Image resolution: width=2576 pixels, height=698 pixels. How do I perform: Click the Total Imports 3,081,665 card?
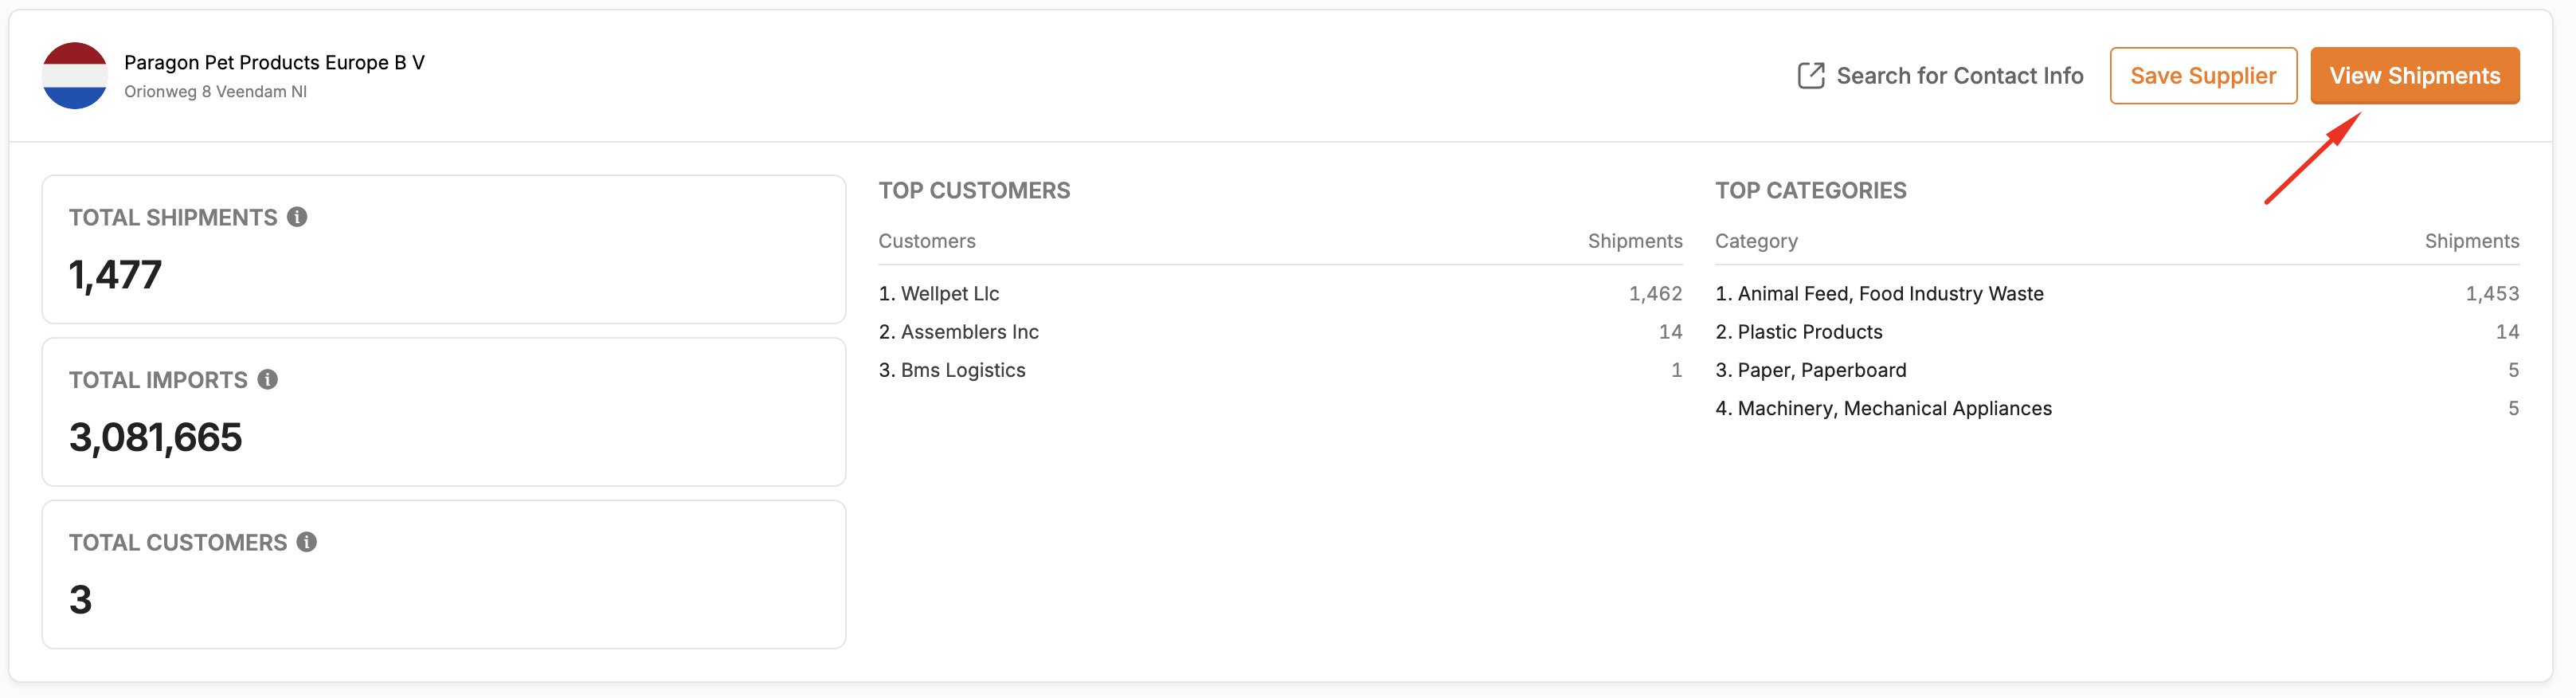pyautogui.click(x=443, y=412)
